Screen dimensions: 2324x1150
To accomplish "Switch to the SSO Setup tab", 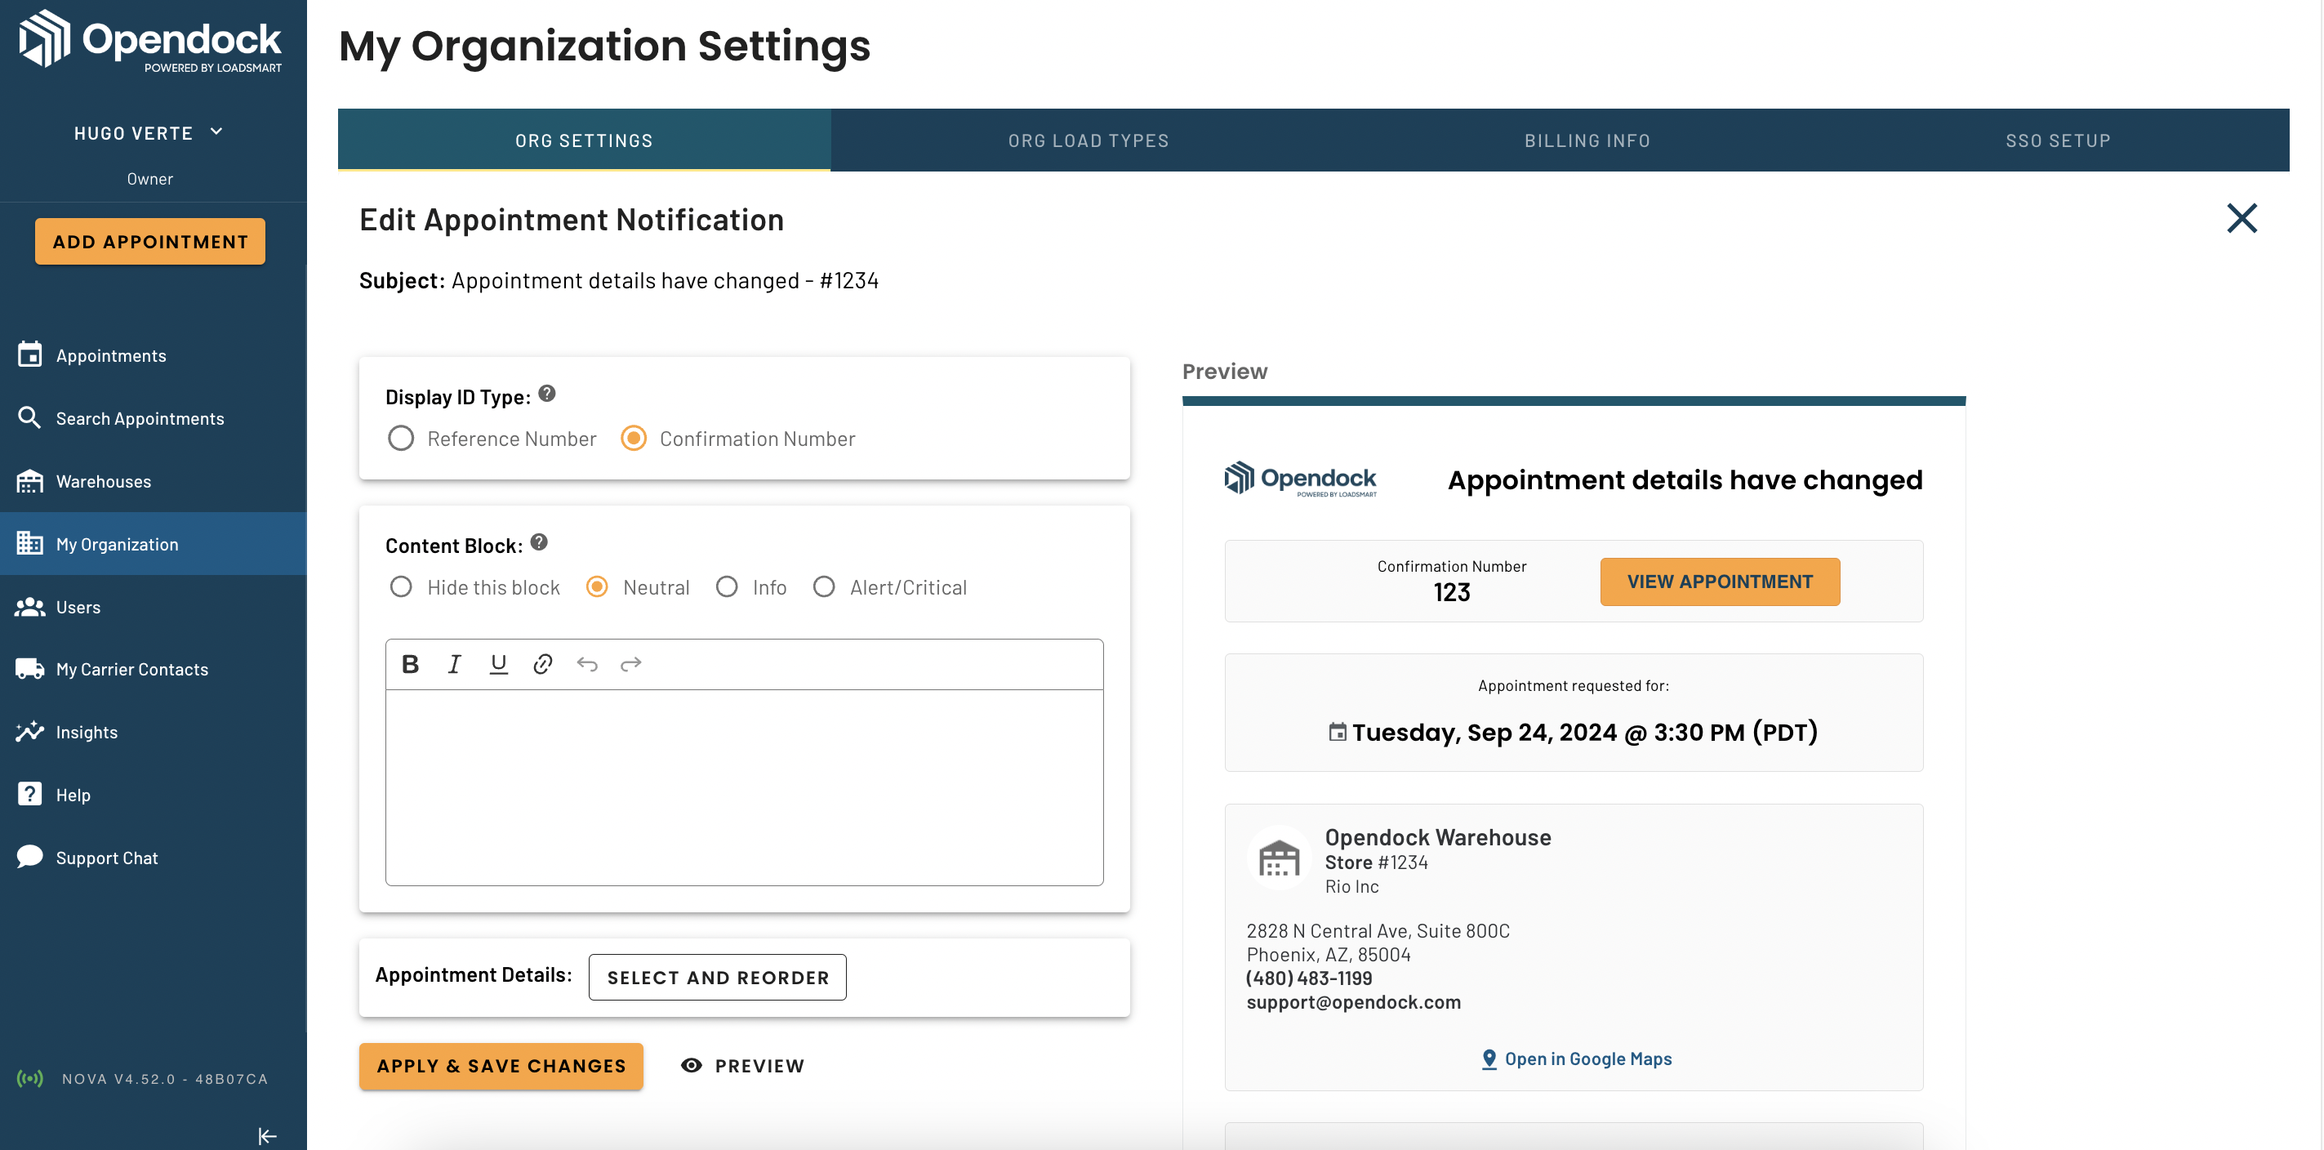I will (2058, 140).
